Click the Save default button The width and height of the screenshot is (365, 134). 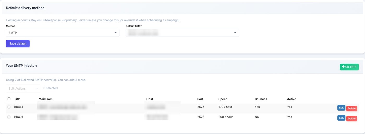pyautogui.click(x=18, y=43)
